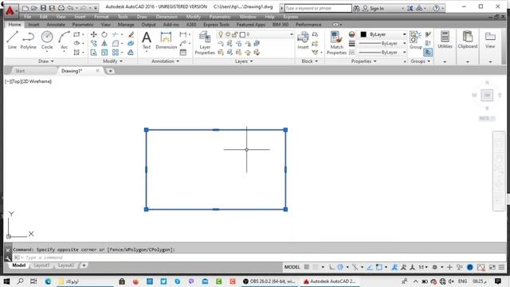Click the Group tool
The height and width of the screenshot is (287, 510).
coord(416,41)
